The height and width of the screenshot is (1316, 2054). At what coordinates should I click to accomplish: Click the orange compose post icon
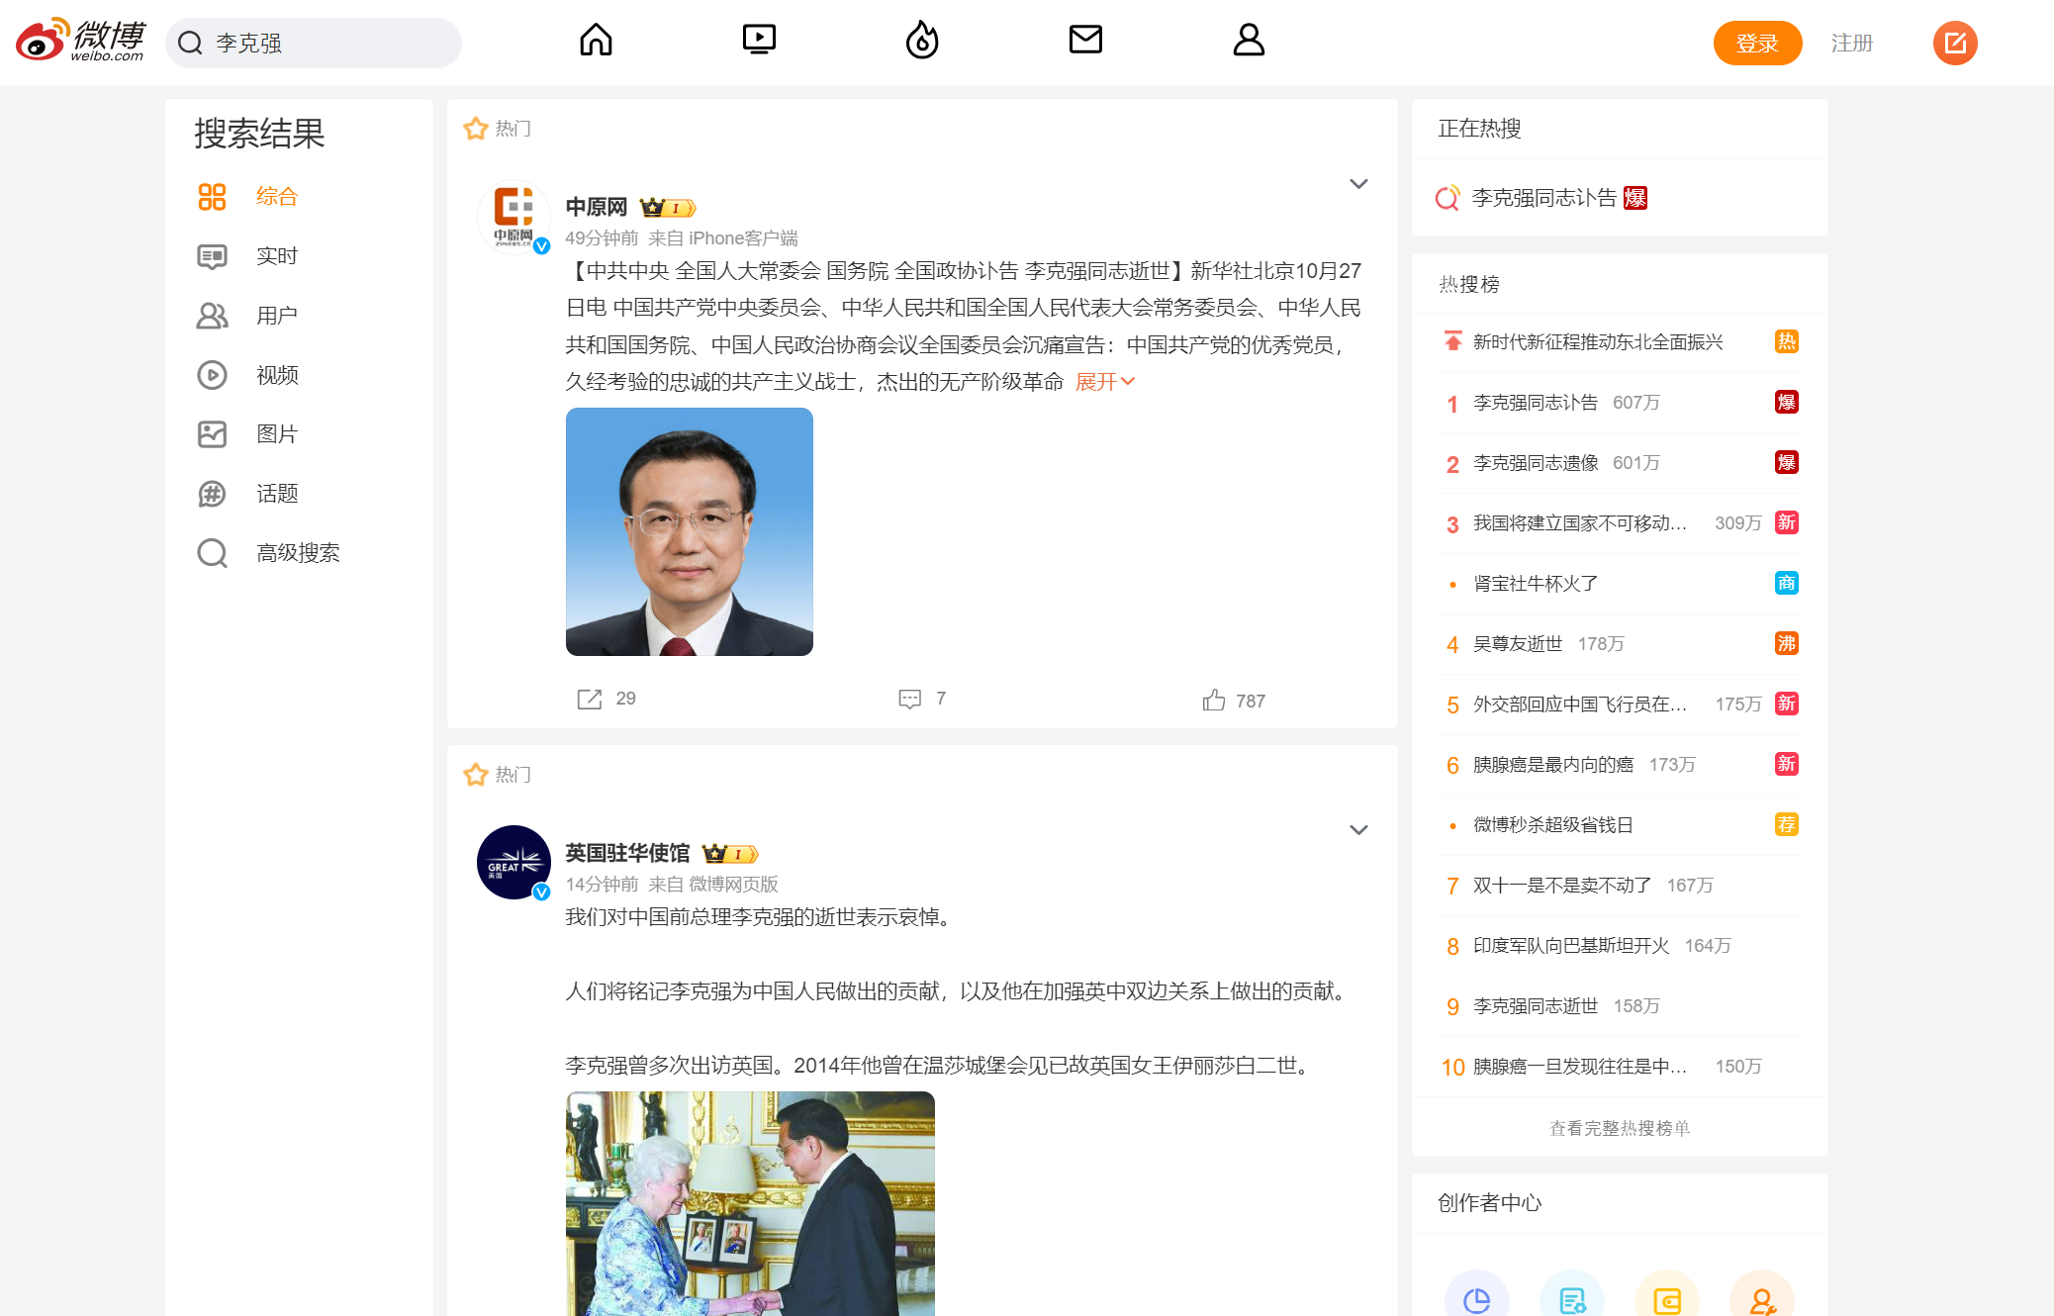click(1954, 44)
